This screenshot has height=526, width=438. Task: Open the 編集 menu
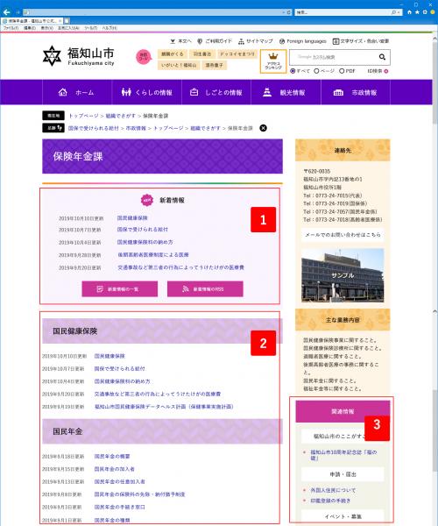pyautogui.click(x=30, y=28)
